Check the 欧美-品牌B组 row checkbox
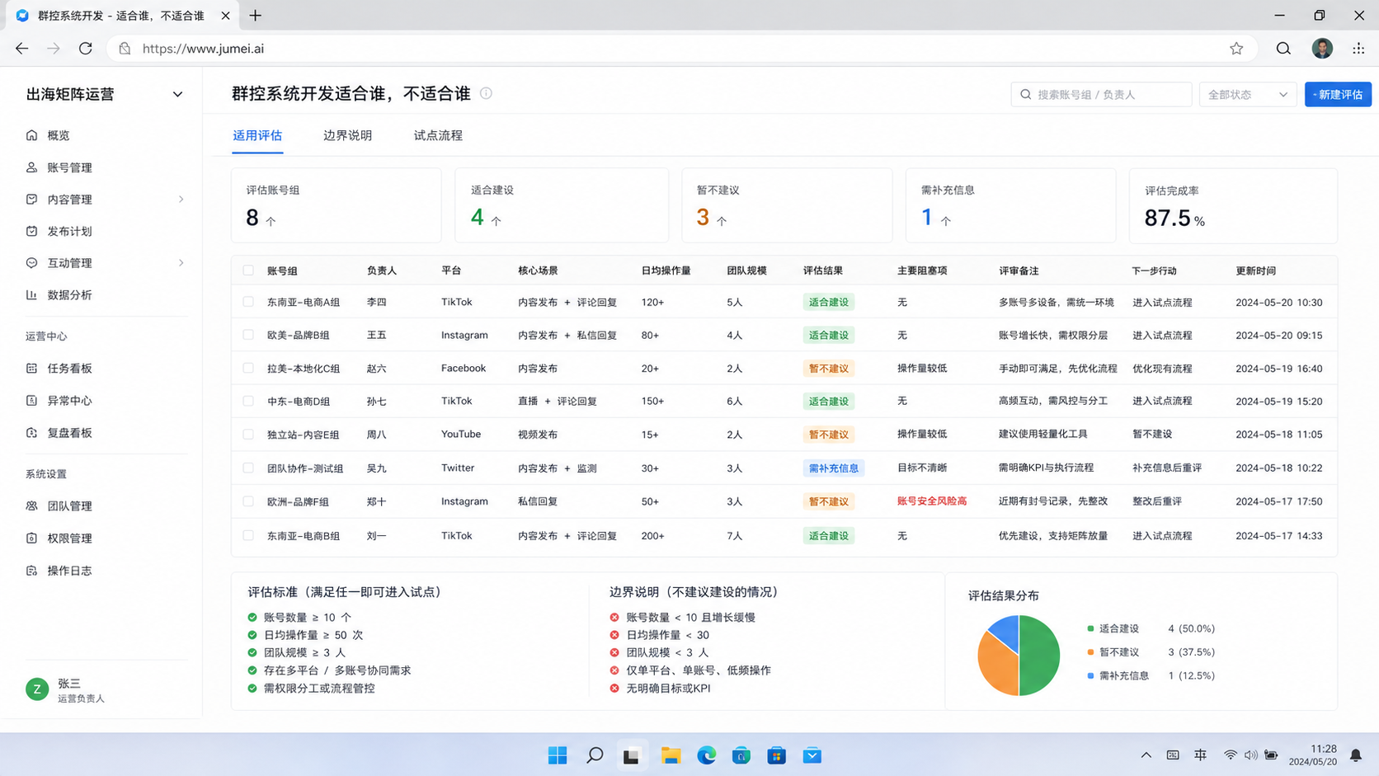The width and height of the screenshot is (1379, 776). tap(248, 335)
